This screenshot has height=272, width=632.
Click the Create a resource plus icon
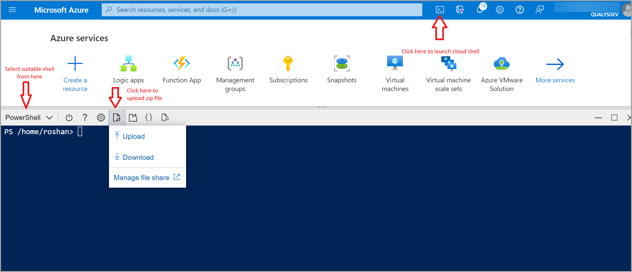click(75, 63)
